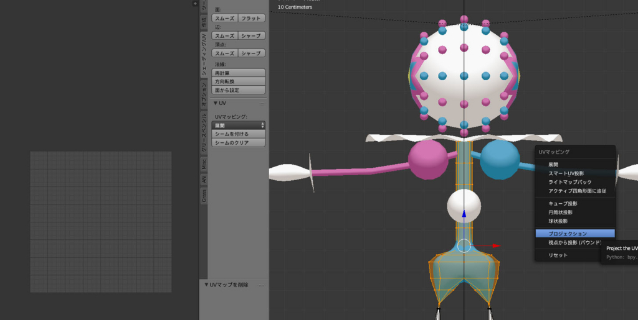Screen dimensions: 638x320
Task: Click the highlighted プロジェクション entry
Action: point(575,234)
